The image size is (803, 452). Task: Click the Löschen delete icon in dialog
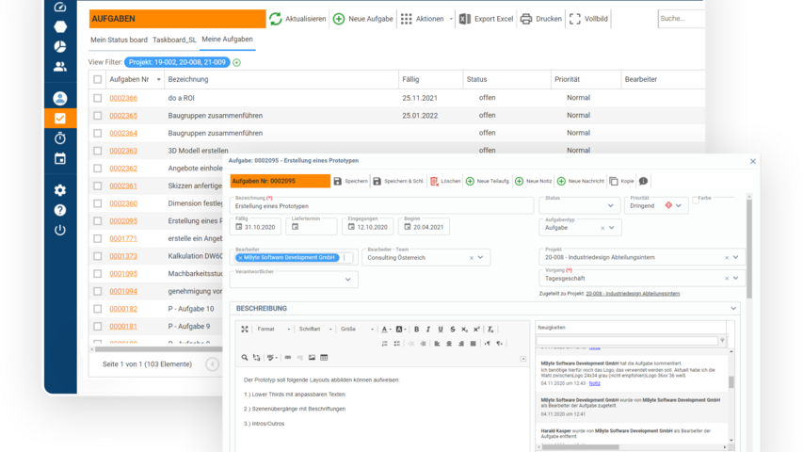[435, 181]
